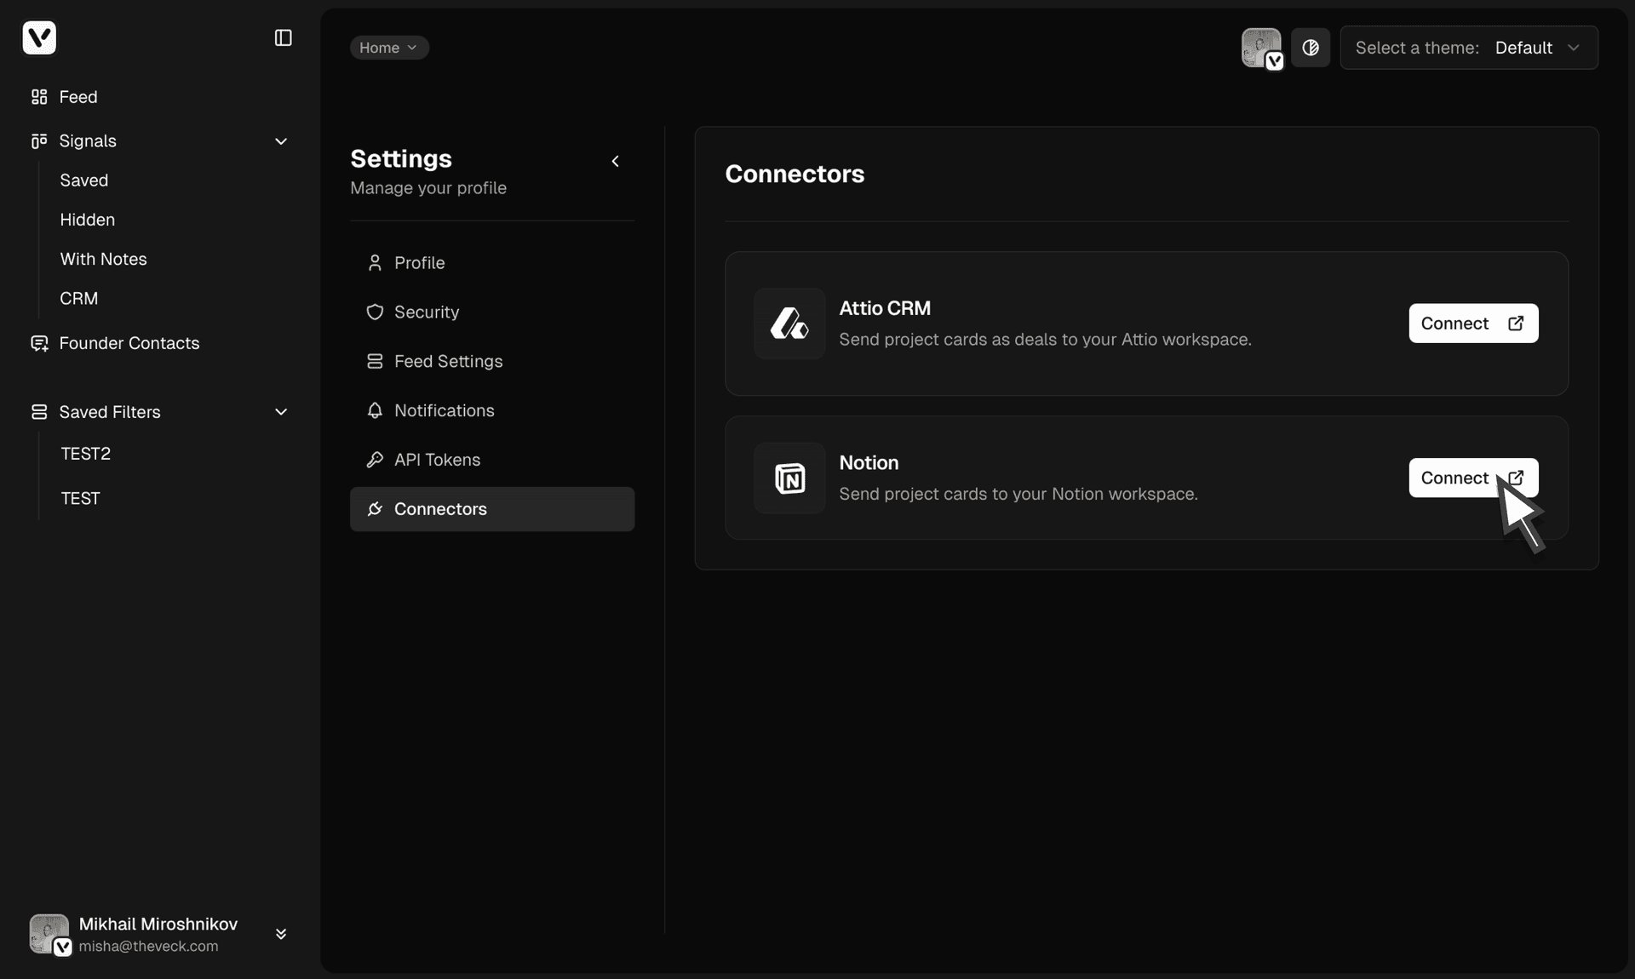
Task: Open the Feed Settings section
Action: [449, 362]
